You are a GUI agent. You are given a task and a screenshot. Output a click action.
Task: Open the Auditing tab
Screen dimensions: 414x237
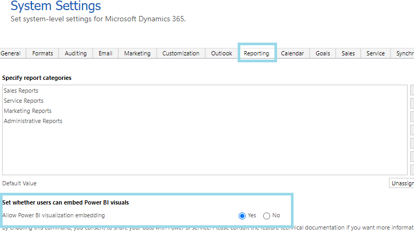[76, 53]
